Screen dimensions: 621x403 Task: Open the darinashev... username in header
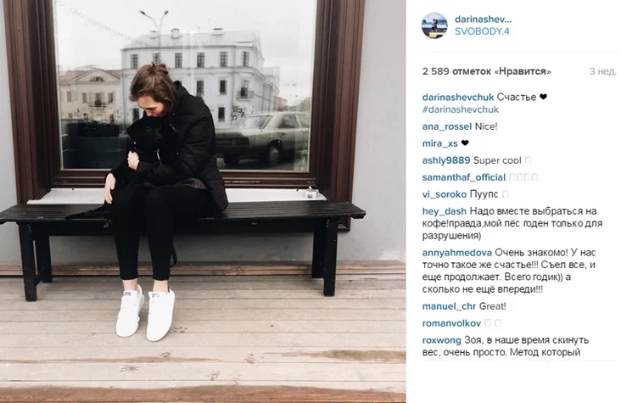(x=484, y=19)
